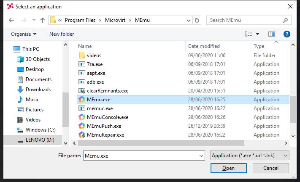Go up one folder level arrow
This screenshot has height=182, width=300.
(x=43, y=20)
